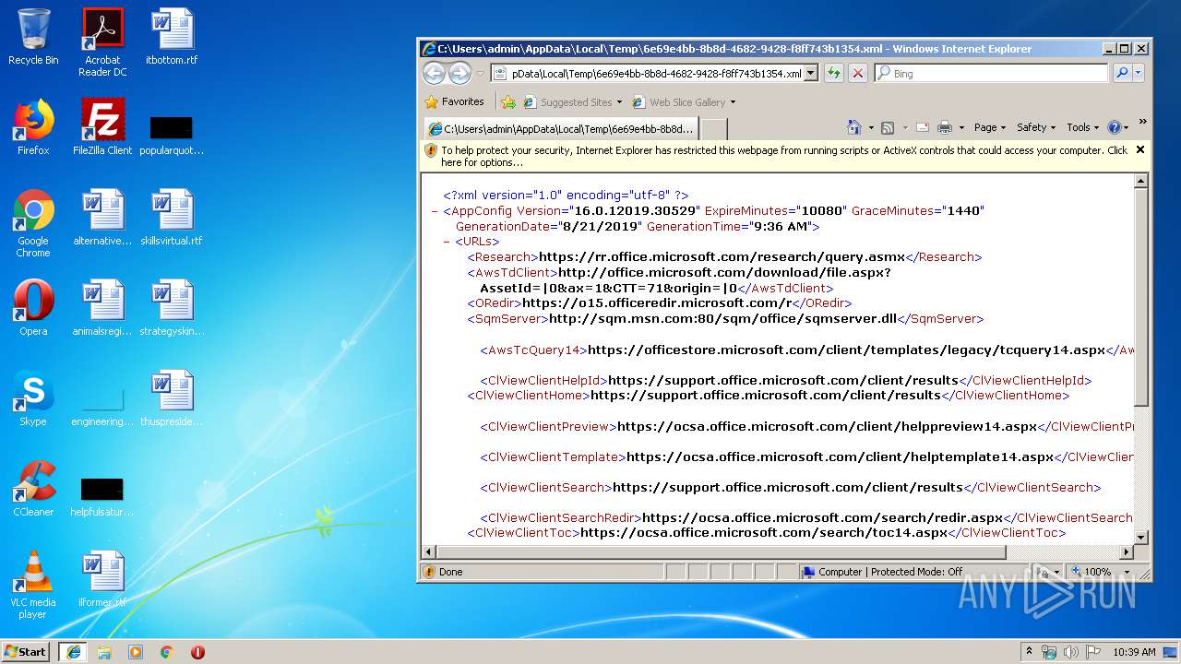Expand the command bar overflow chevron
Image resolution: width=1181 pixels, height=664 pixels.
pyautogui.click(x=1142, y=122)
